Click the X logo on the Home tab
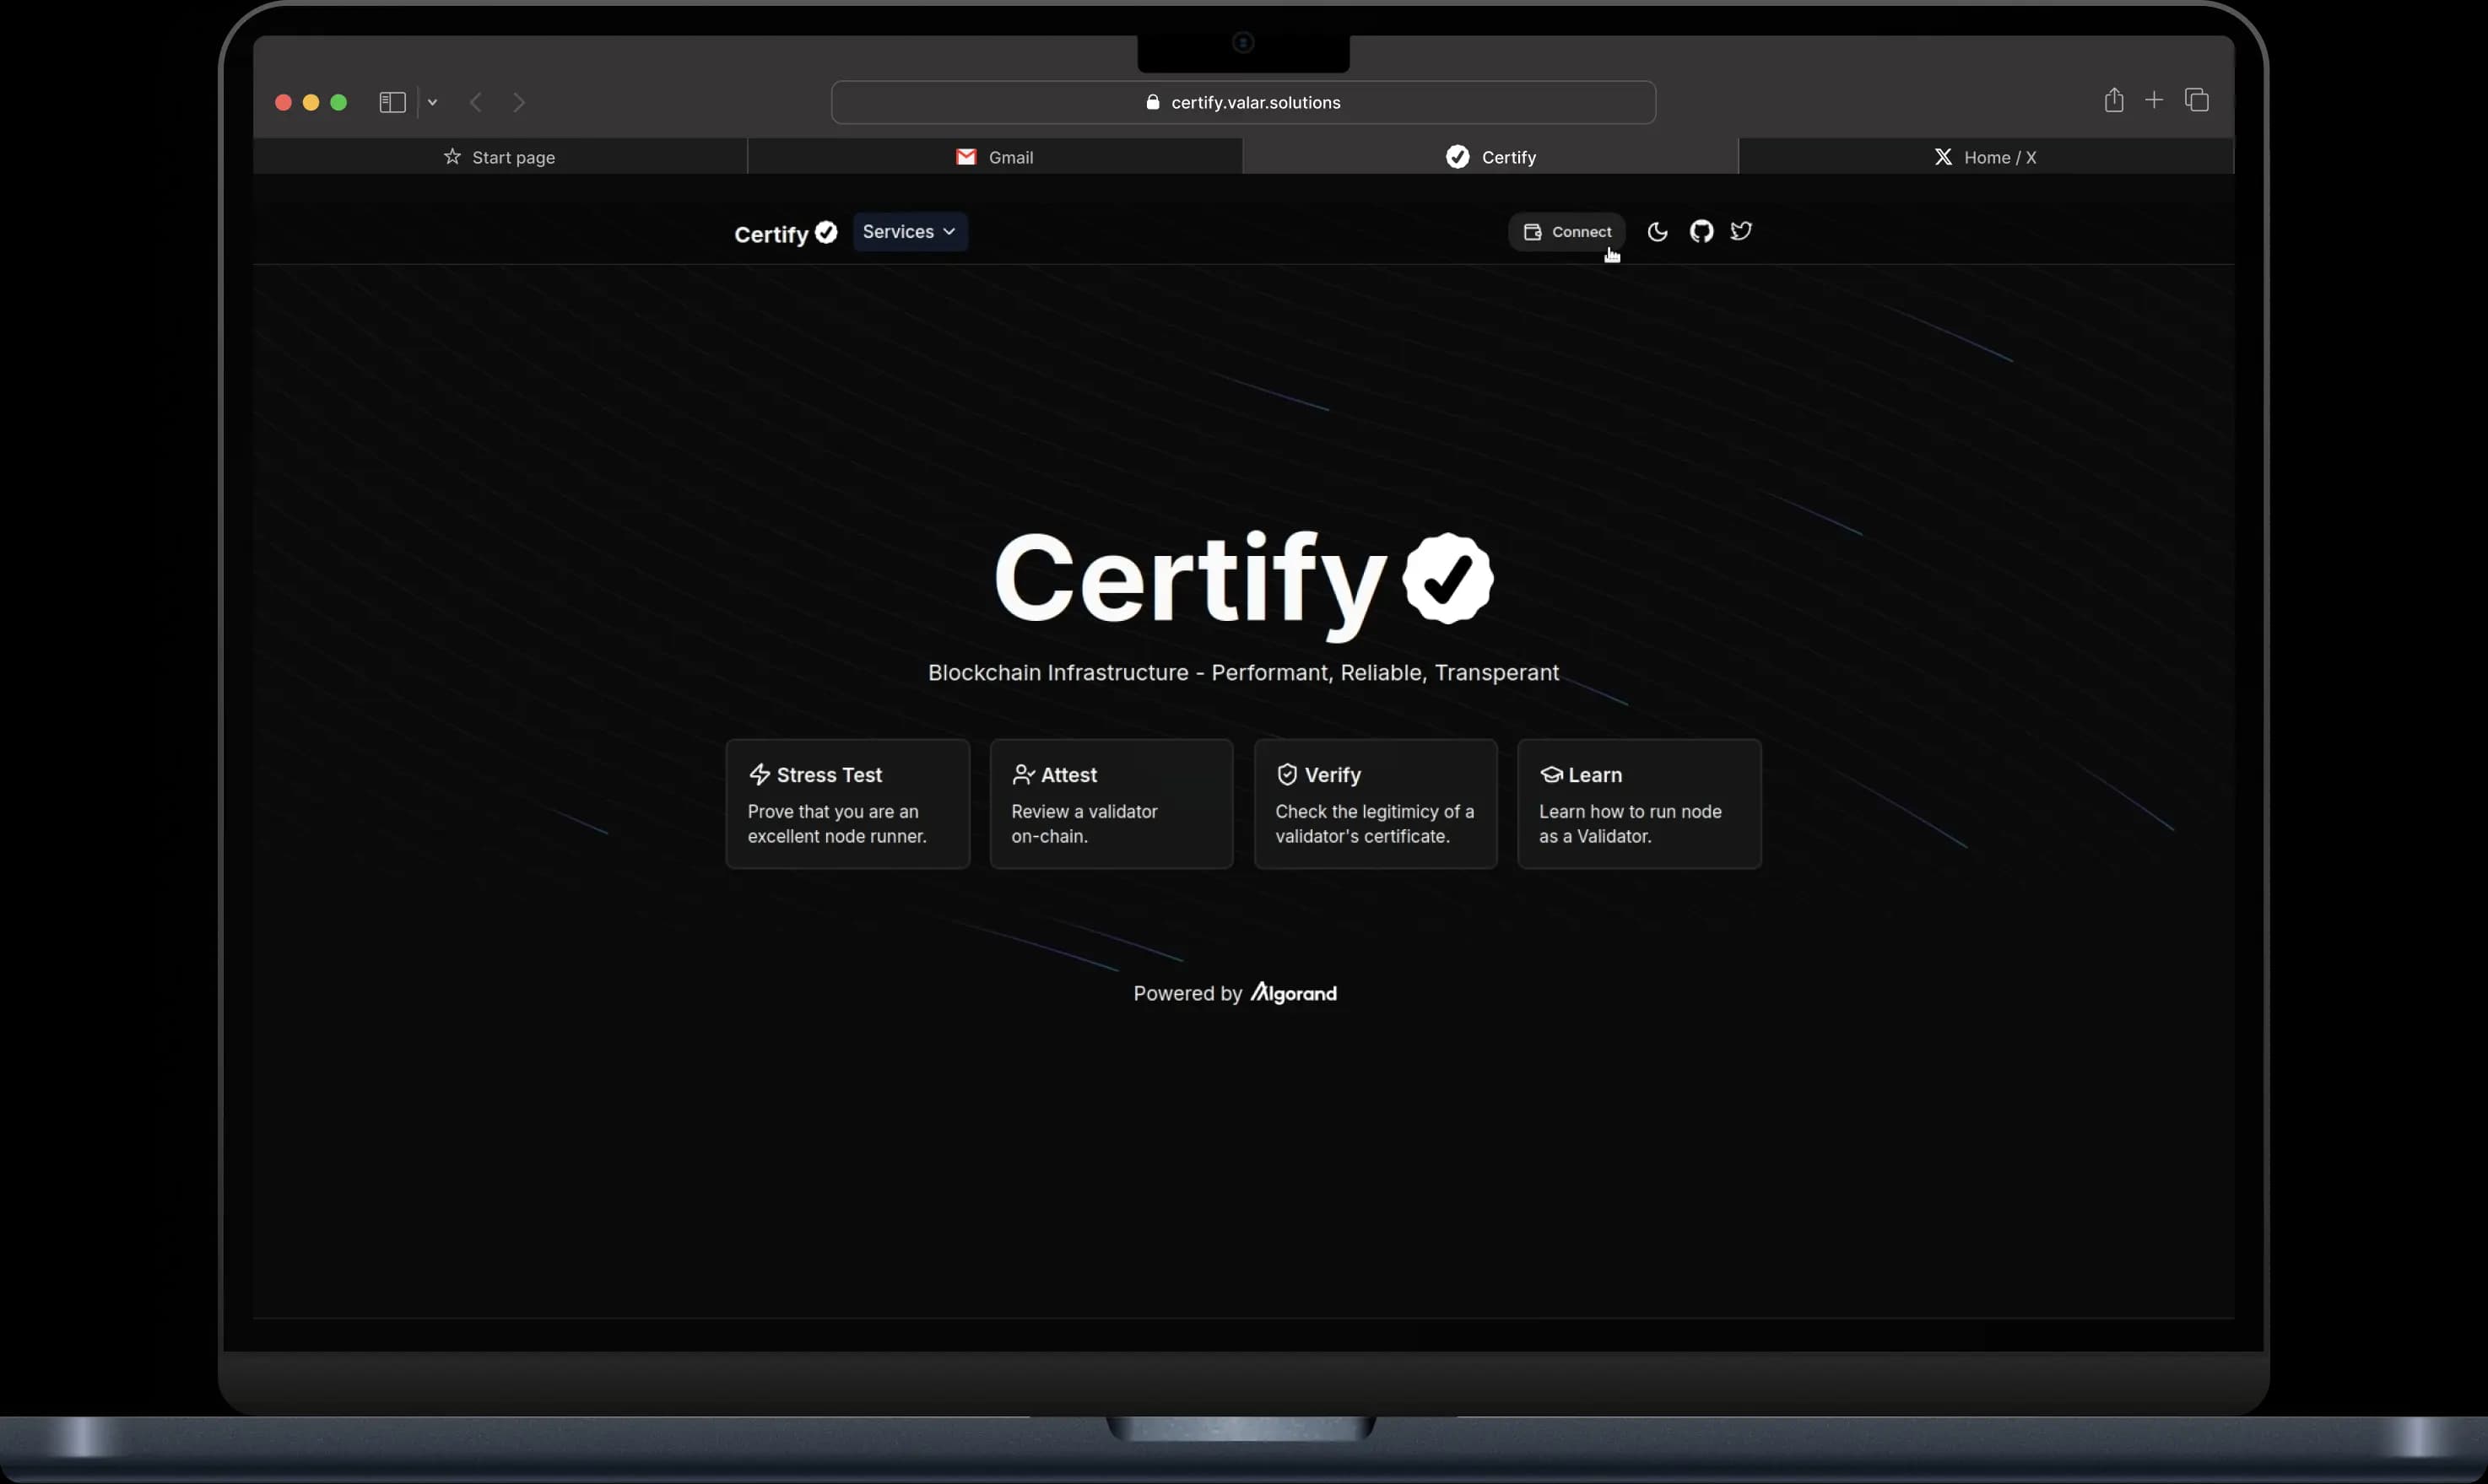Screen dimensions: 2488x1484 [1943, 157]
